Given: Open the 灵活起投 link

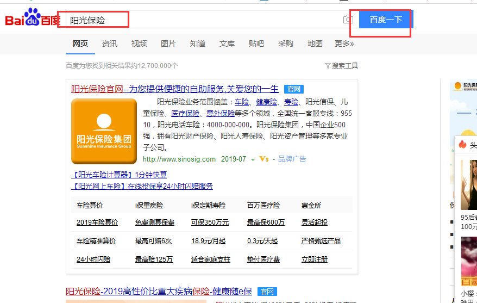Looking at the screenshot, I should [315, 222].
